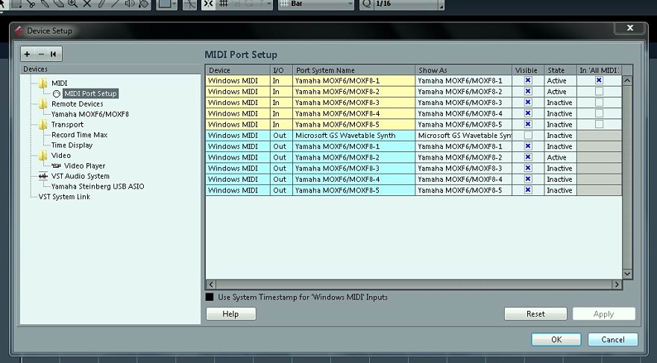Select the Mute X tool

[87, 4]
